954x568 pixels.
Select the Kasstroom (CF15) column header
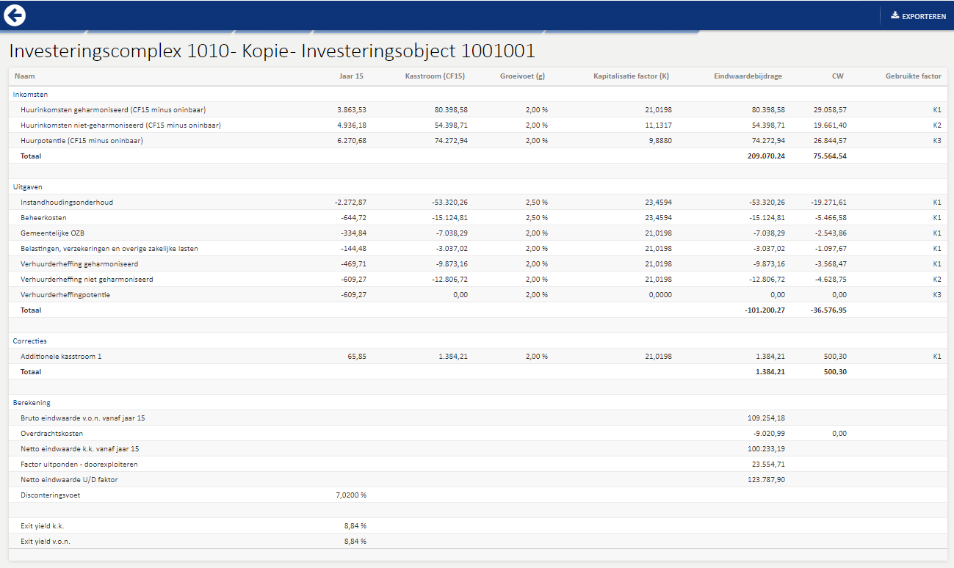pyautogui.click(x=435, y=76)
